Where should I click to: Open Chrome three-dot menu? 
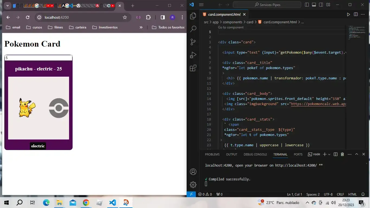click(182, 17)
